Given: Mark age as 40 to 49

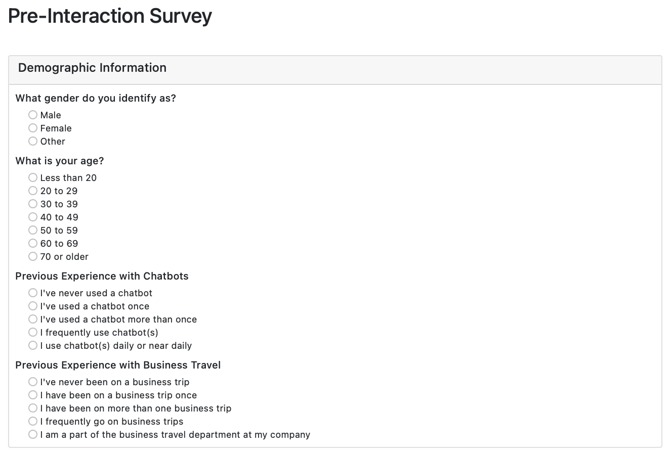Looking at the screenshot, I should (x=33, y=217).
